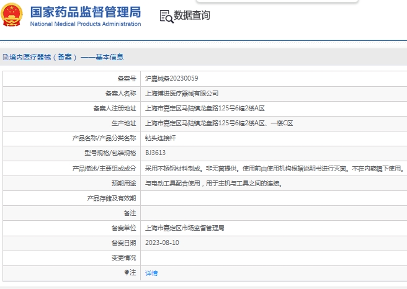The image size is (407, 289).
Task: Select filing authority 上海市嘉定区市场监督管理局
Action: click(184, 228)
